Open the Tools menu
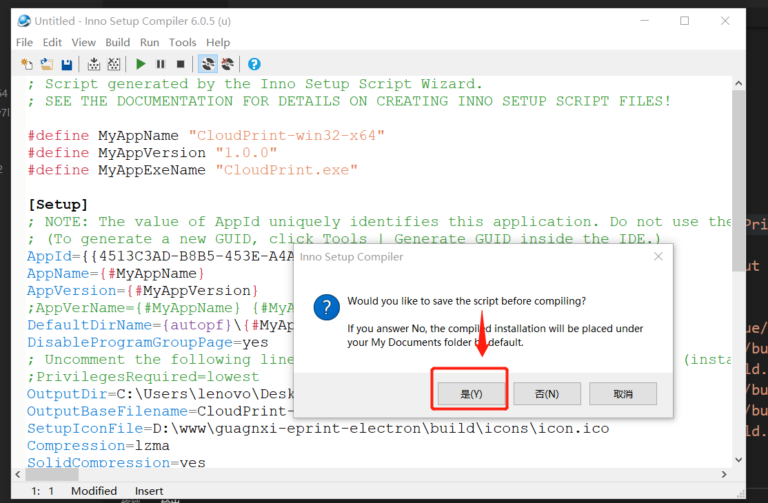Screen dimensions: 768x503 183,43
